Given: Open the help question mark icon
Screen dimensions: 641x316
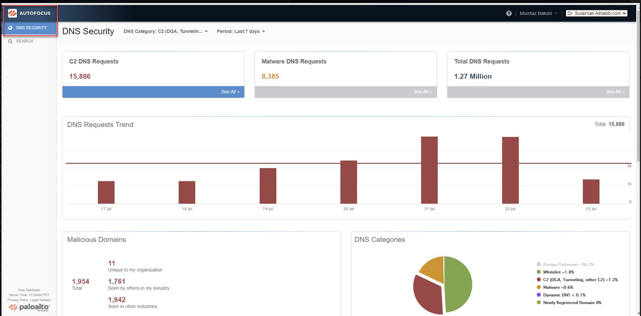Looking at the screenshot, I should click(x=509, y=13).
